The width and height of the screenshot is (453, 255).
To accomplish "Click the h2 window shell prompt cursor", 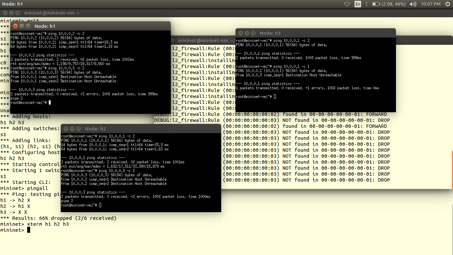I will (100, 205).
